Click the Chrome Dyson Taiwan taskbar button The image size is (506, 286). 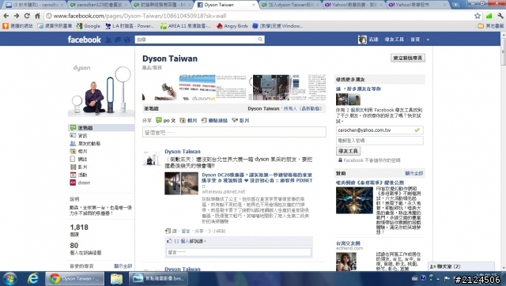74,279
